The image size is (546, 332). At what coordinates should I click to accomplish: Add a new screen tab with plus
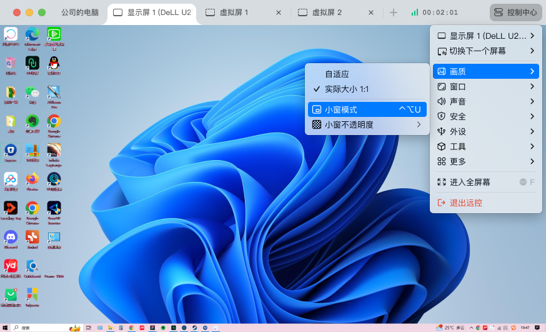[394, 13]
